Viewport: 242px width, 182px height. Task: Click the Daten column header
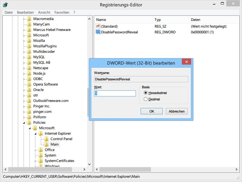pyautogui.click(x=214, y=20)
